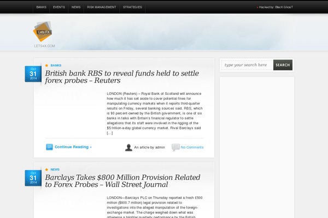Open the NEWS menu item in navbar
This screenshot has width=328, height=218.
click(x=76, y=7)
